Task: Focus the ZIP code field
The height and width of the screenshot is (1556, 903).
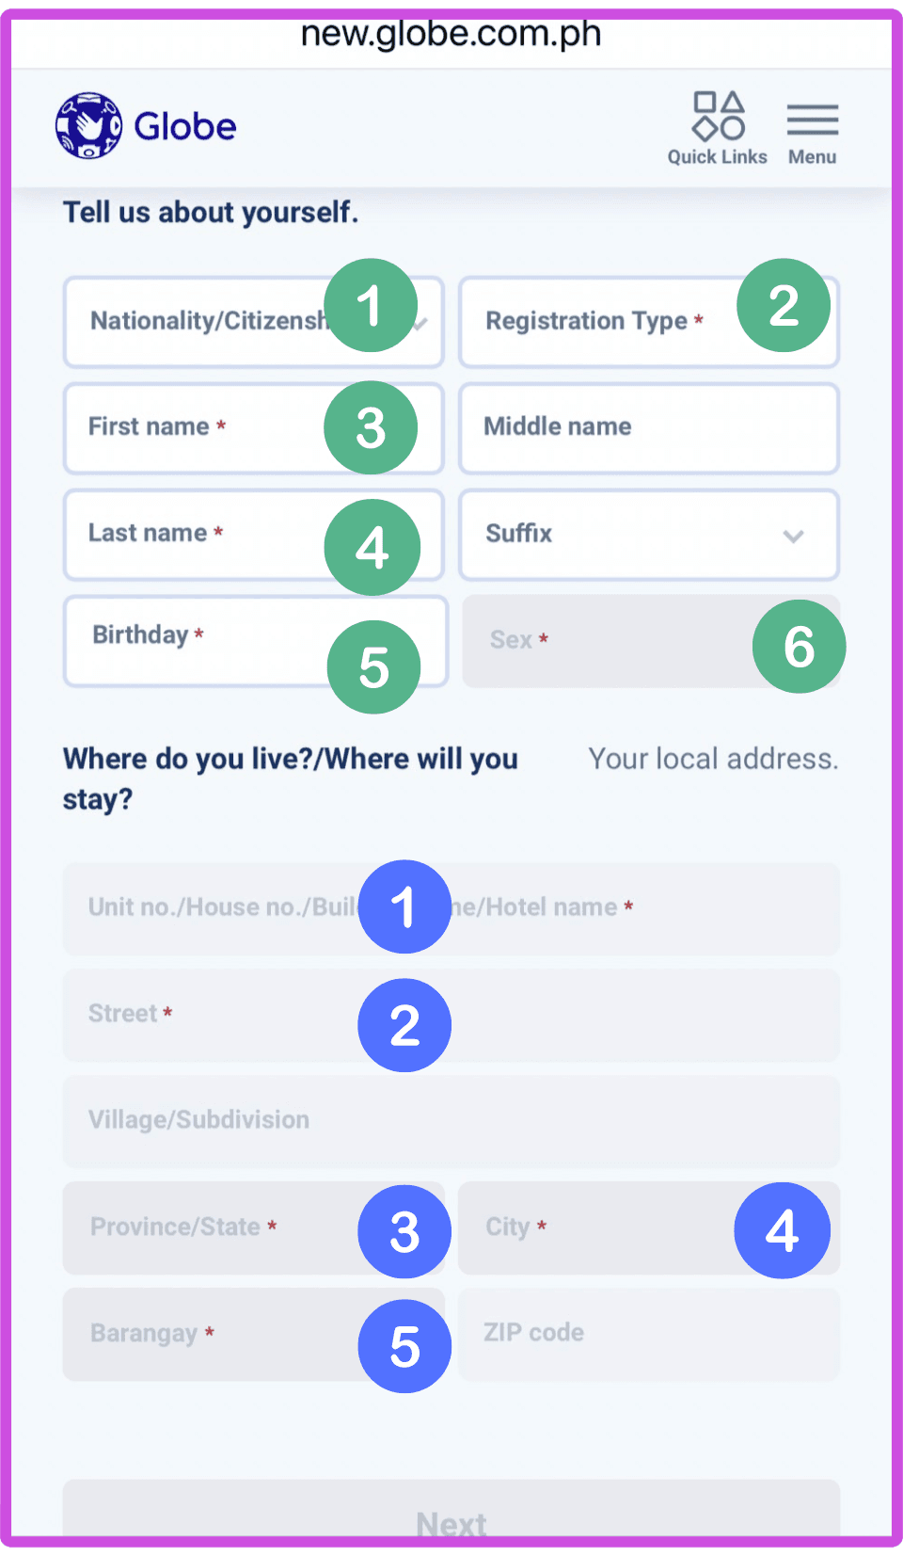Action: [648, 1334]
